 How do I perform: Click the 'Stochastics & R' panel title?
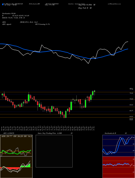[x=110, y=133]
